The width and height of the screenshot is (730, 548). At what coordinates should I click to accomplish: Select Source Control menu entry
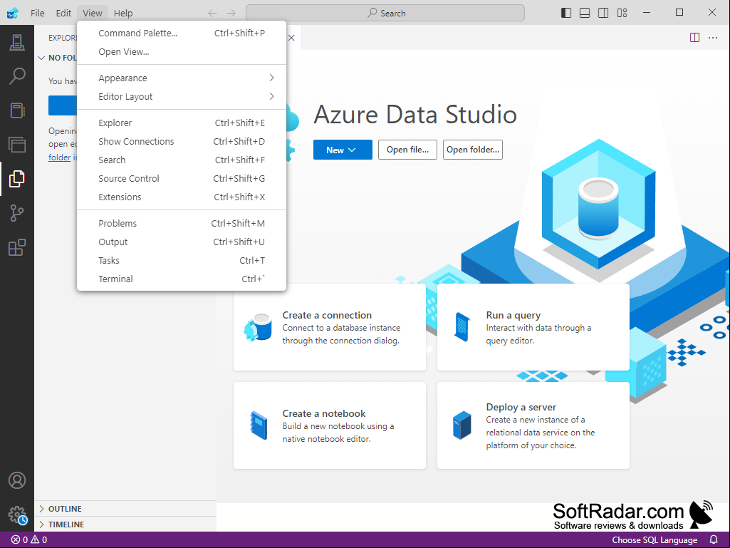tap(182, 178)
